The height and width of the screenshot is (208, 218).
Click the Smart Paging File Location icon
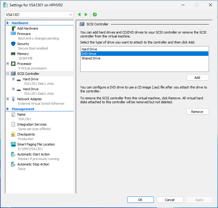13,144
